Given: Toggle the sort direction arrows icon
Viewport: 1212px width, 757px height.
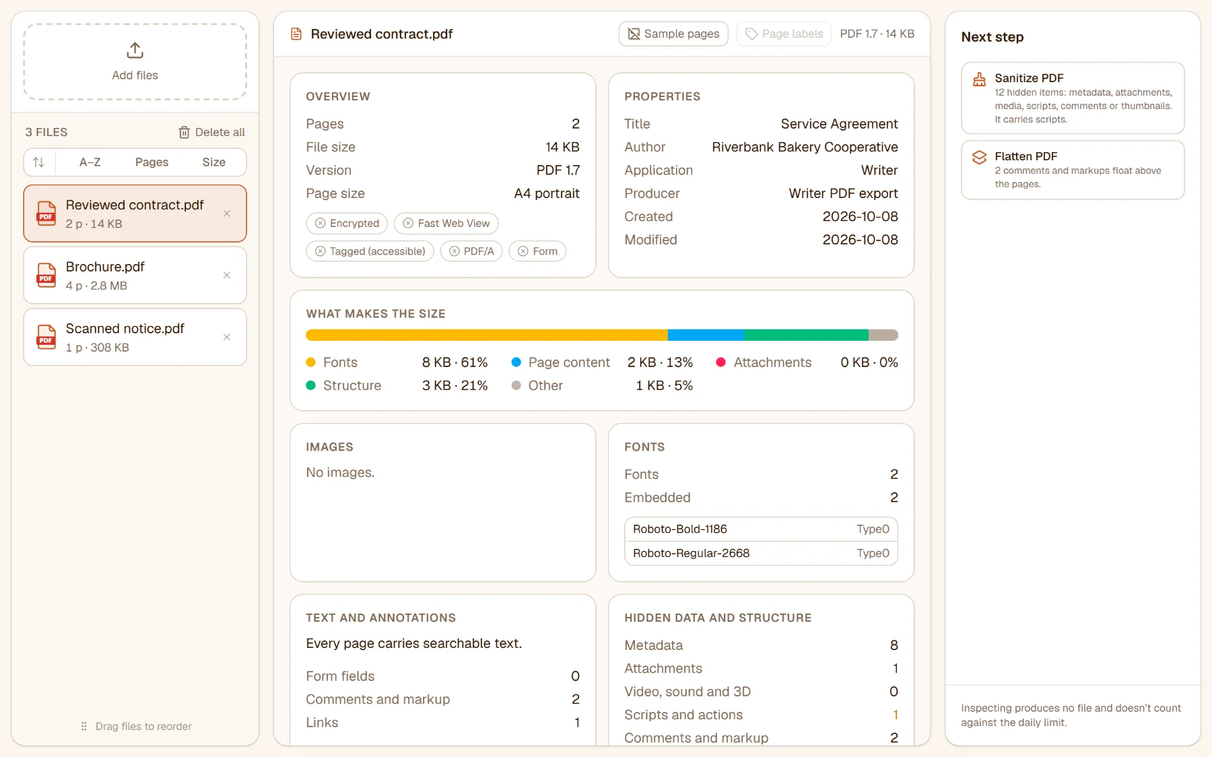Looking at the screenshot, I should 39,162.
